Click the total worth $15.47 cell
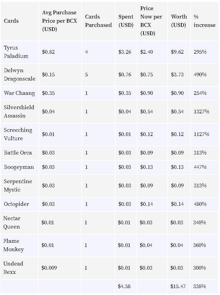The height and width of the screenshot is (295, 220). click(178, 286)
